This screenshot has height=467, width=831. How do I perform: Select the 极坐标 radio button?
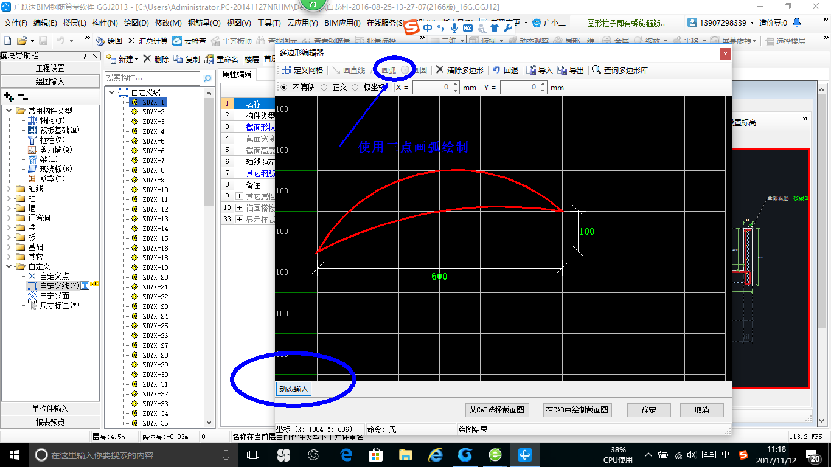(x=355, y=87)
